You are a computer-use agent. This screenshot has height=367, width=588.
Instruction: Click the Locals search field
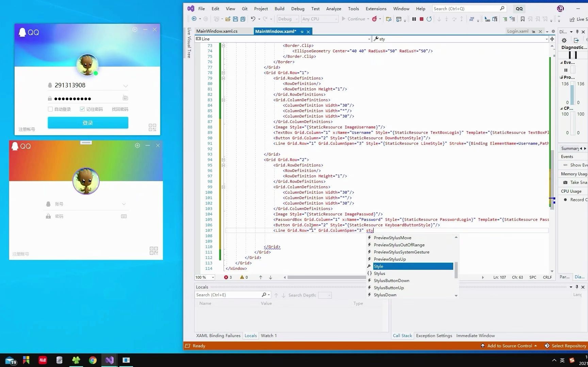[232, 295]
